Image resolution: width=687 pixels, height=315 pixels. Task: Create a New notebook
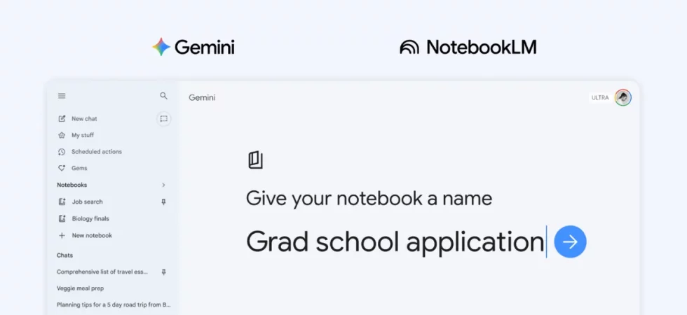tap(91, 236)
